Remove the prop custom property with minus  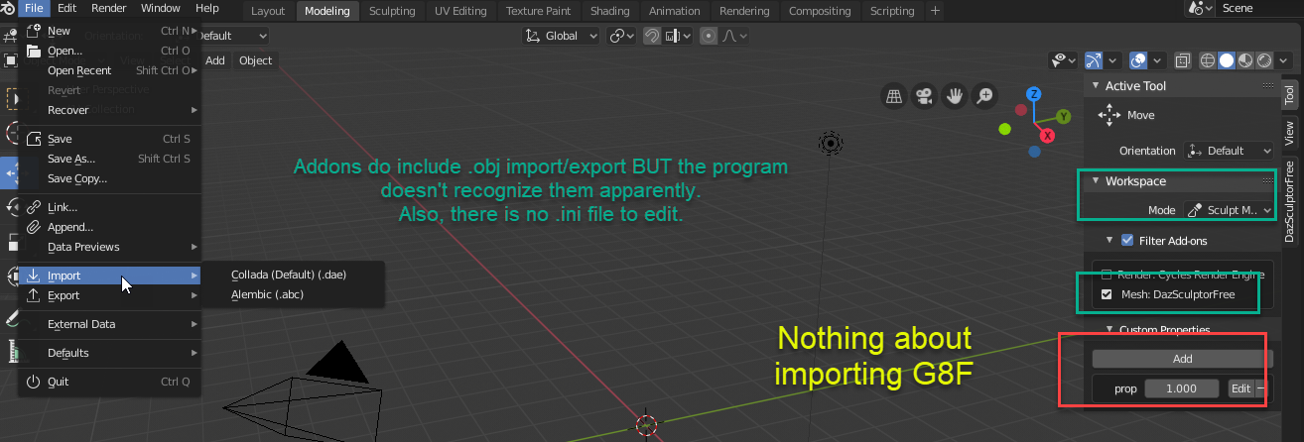click(1261, 388)
